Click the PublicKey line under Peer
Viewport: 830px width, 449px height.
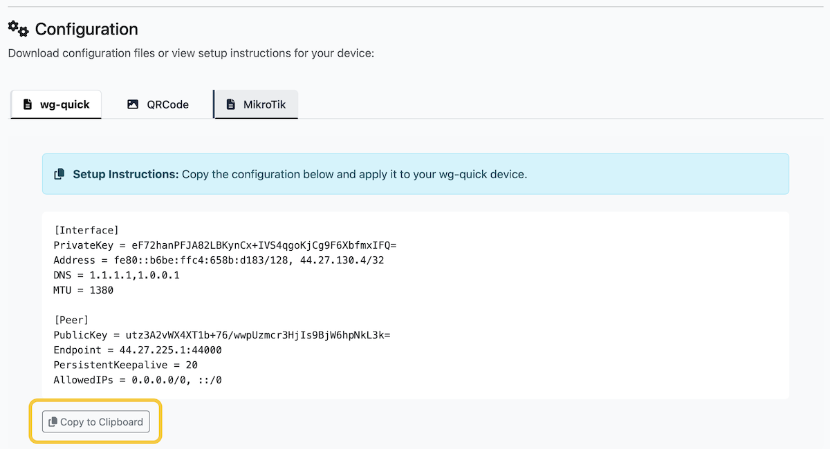coord(221,335)
